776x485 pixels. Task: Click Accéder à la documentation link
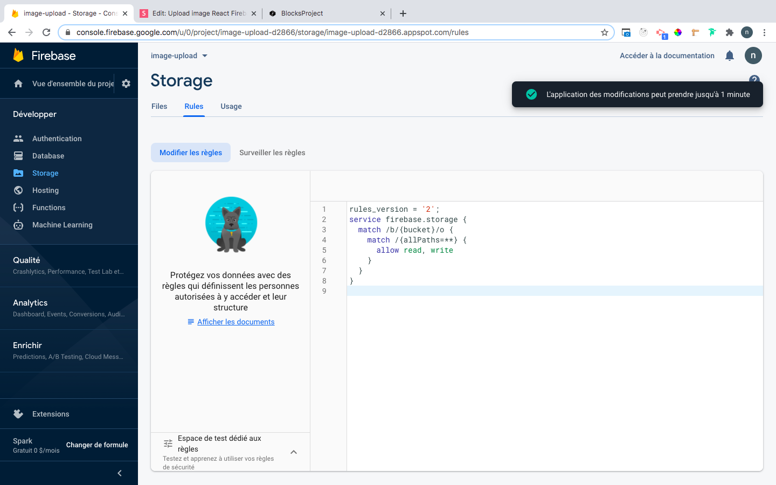point(667,56)
